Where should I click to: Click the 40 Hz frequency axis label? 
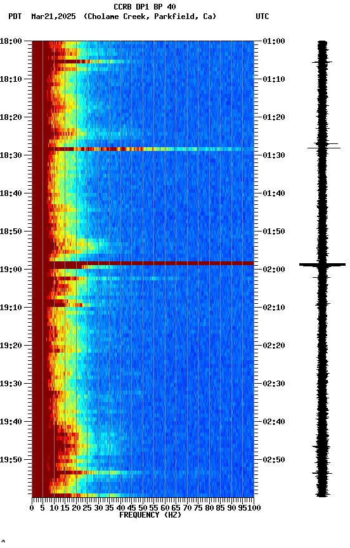pos(120,508)
